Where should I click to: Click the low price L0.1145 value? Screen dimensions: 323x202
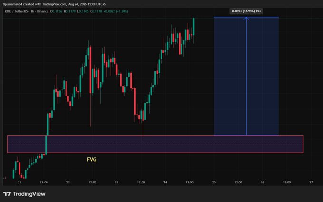click(x=83, y=11)
